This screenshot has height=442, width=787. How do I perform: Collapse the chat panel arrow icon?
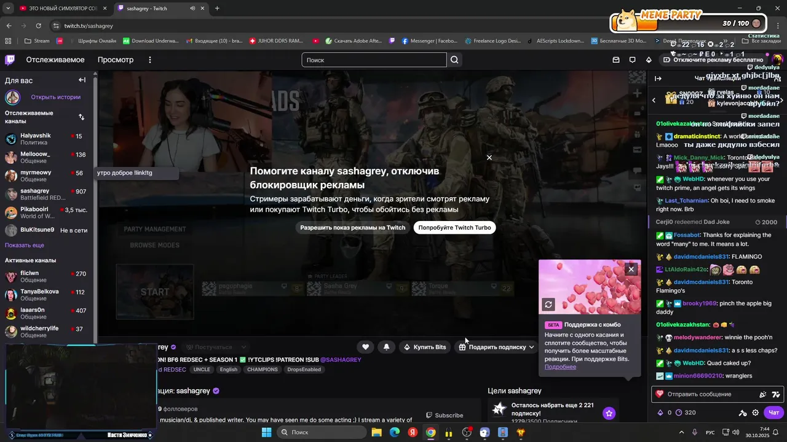point(658,79)
